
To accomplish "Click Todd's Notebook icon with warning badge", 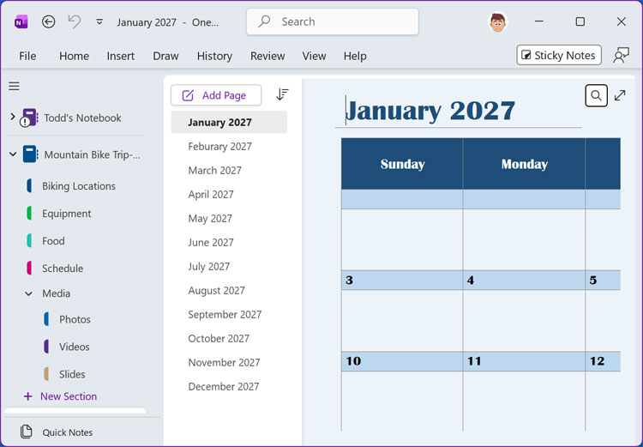I will pos(28,118).
